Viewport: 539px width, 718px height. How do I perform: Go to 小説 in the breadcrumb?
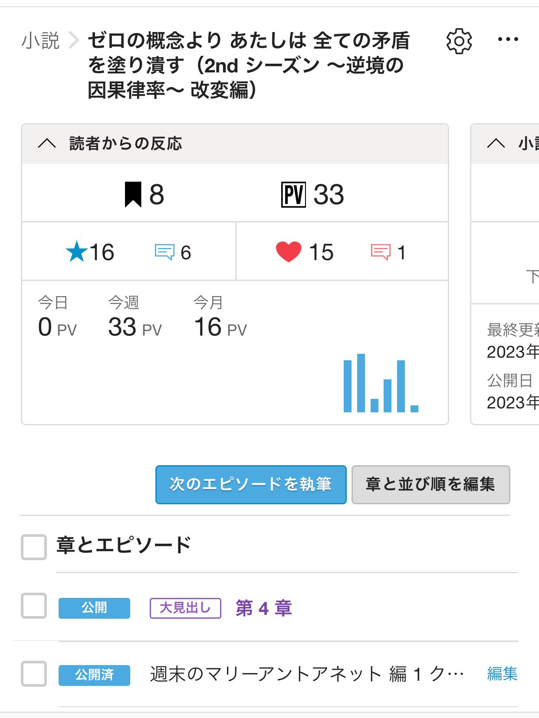(x=40, y=41)
